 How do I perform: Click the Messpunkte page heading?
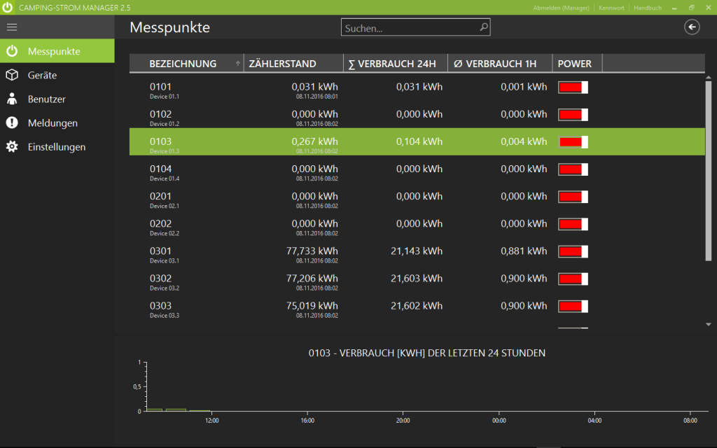tap(170, 27)
